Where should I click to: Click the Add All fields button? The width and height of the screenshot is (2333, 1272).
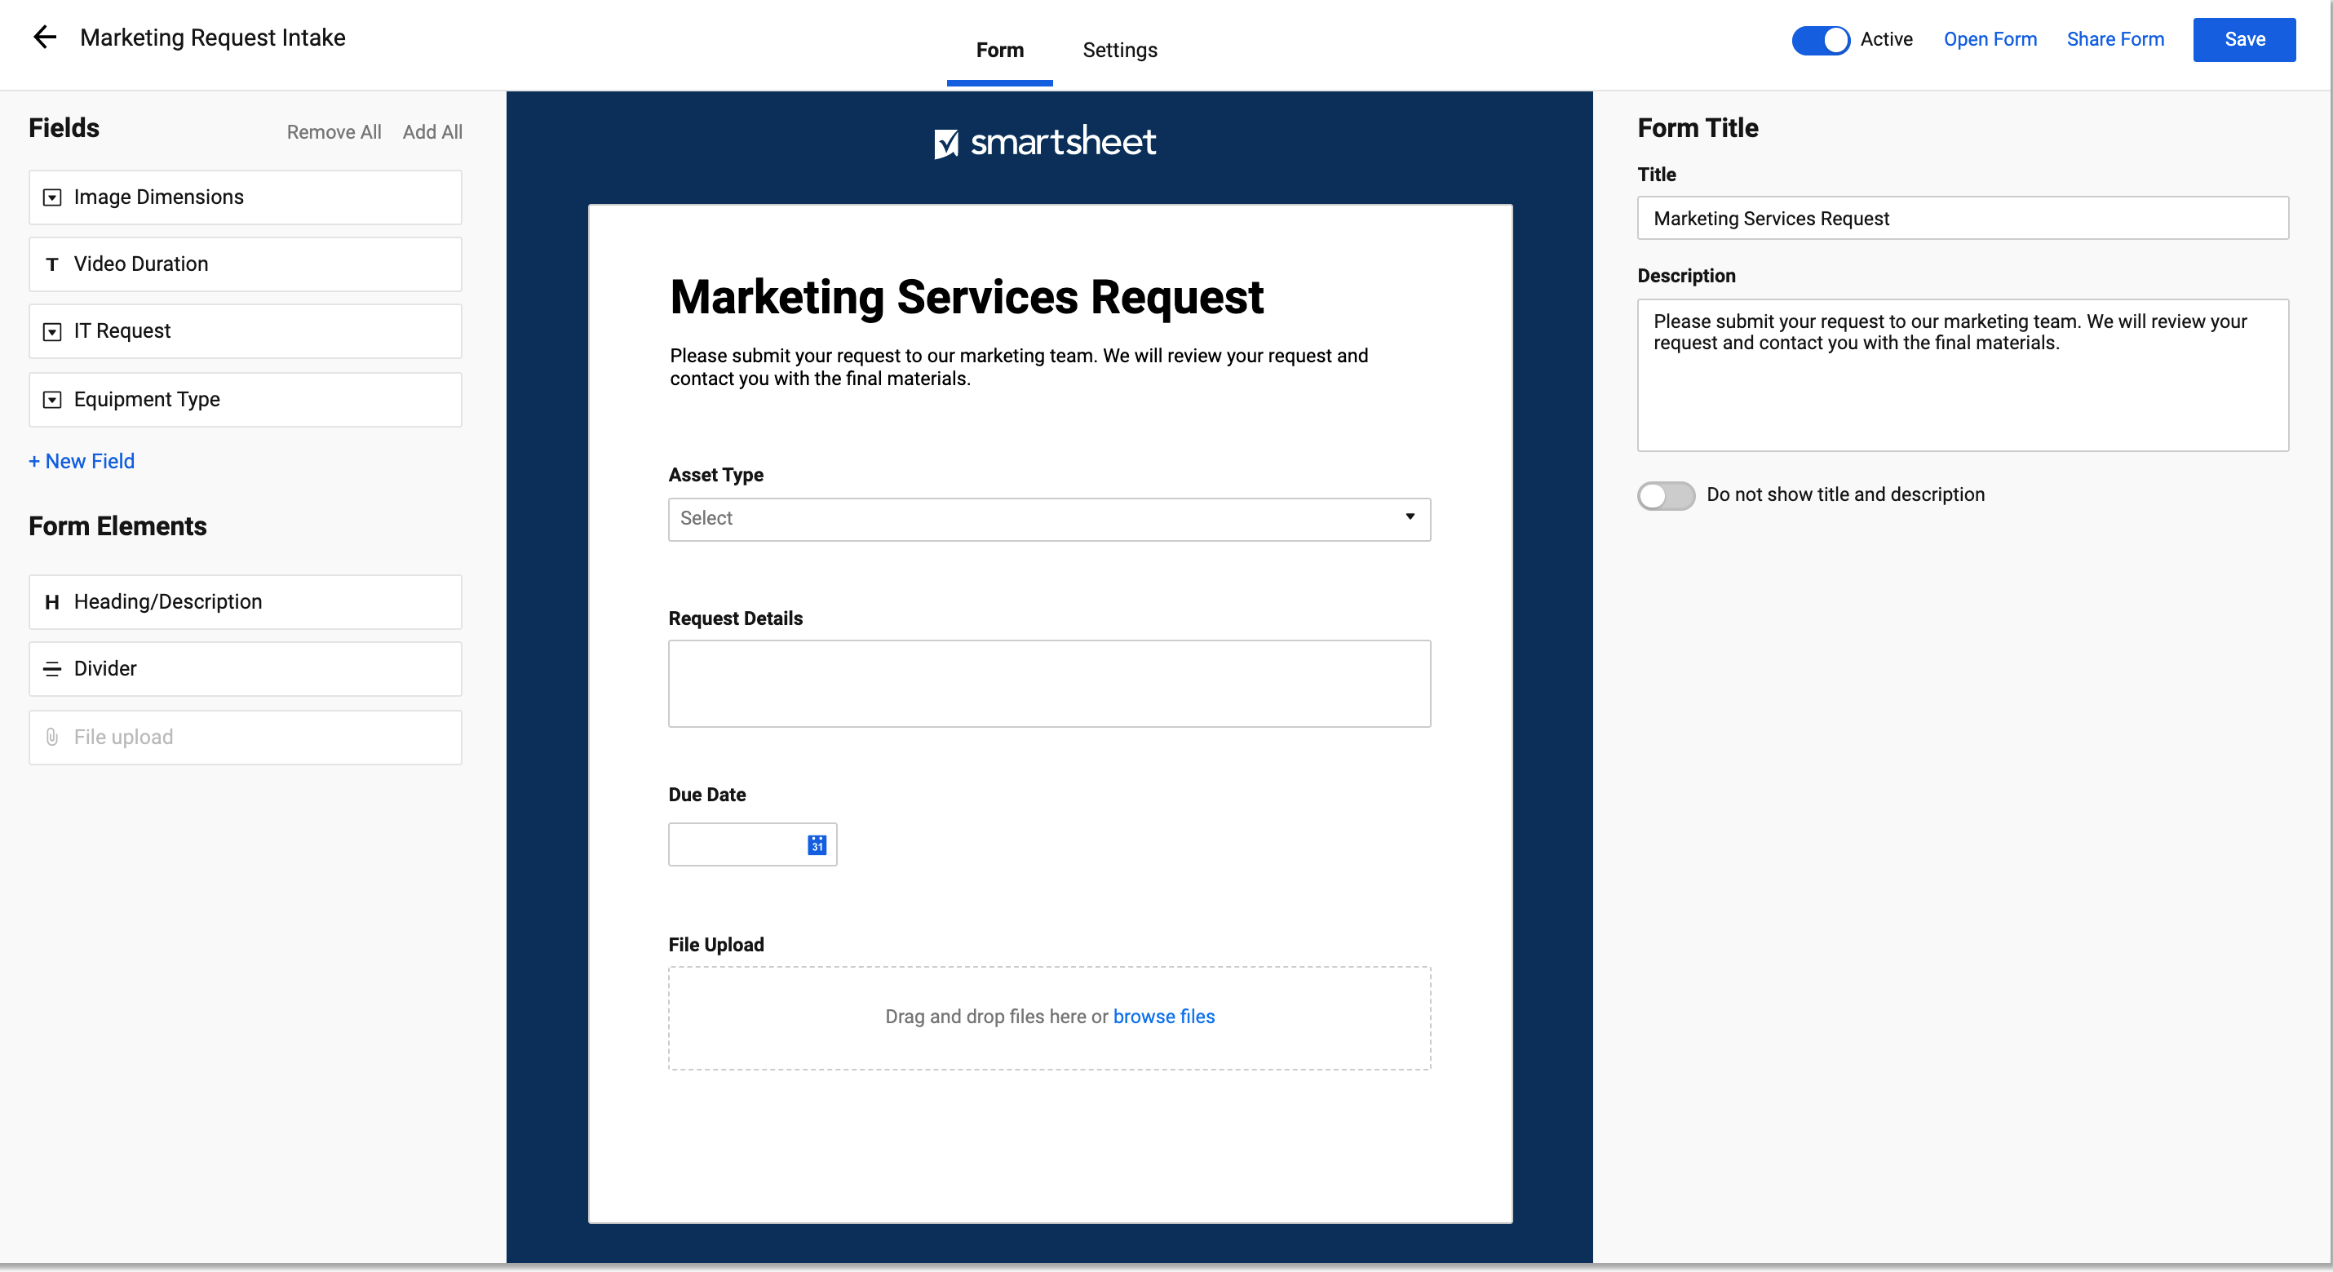tap(432, 131)
